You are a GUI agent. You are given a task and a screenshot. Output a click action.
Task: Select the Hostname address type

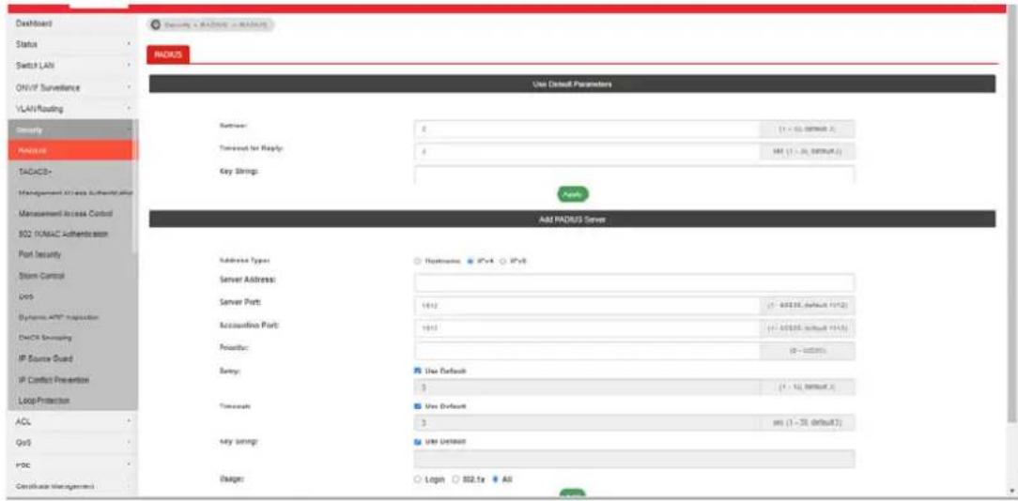[x=418, y=261]
